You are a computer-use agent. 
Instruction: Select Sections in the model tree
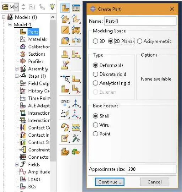pyautogui.click(x=37, y=54)
